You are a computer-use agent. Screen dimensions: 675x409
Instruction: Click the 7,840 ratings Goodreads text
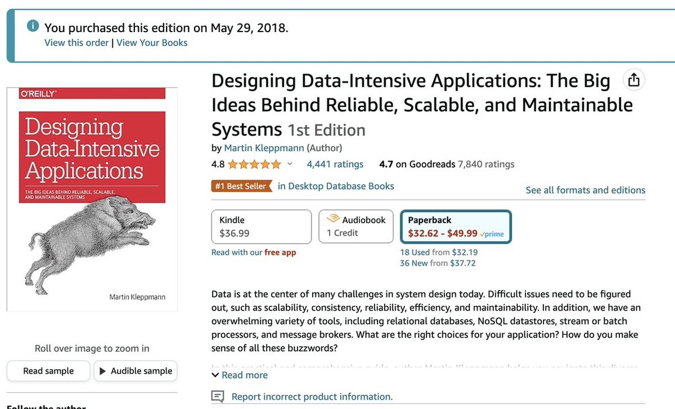pyautogui.click(x=486, y=164)
